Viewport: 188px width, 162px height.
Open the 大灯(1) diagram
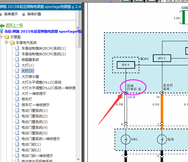tap(28, 65)
